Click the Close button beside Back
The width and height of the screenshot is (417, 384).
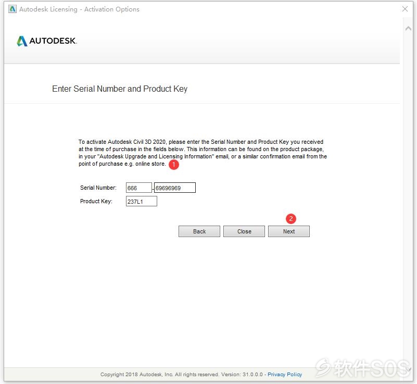(244, 231)
